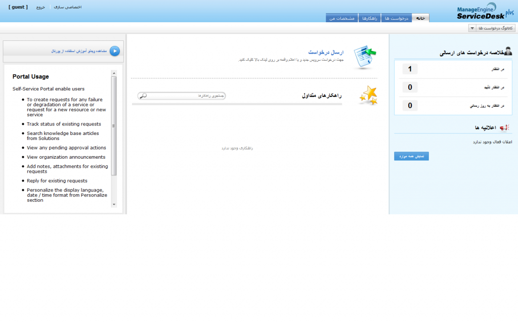Image resolution: width=518 pixels, height=322 pixels.
Task: Switch to the خانه tab
Action: tap(421, 18)
